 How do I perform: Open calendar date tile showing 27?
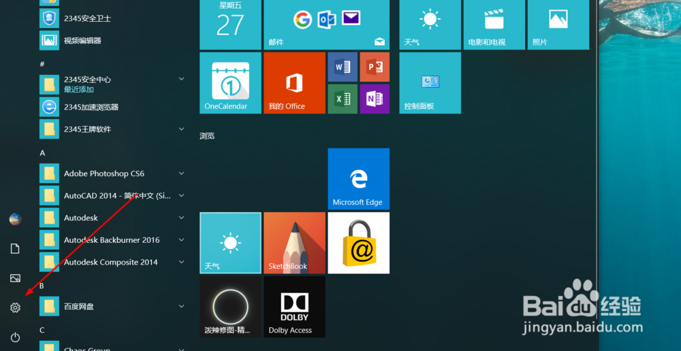(231, 24)
